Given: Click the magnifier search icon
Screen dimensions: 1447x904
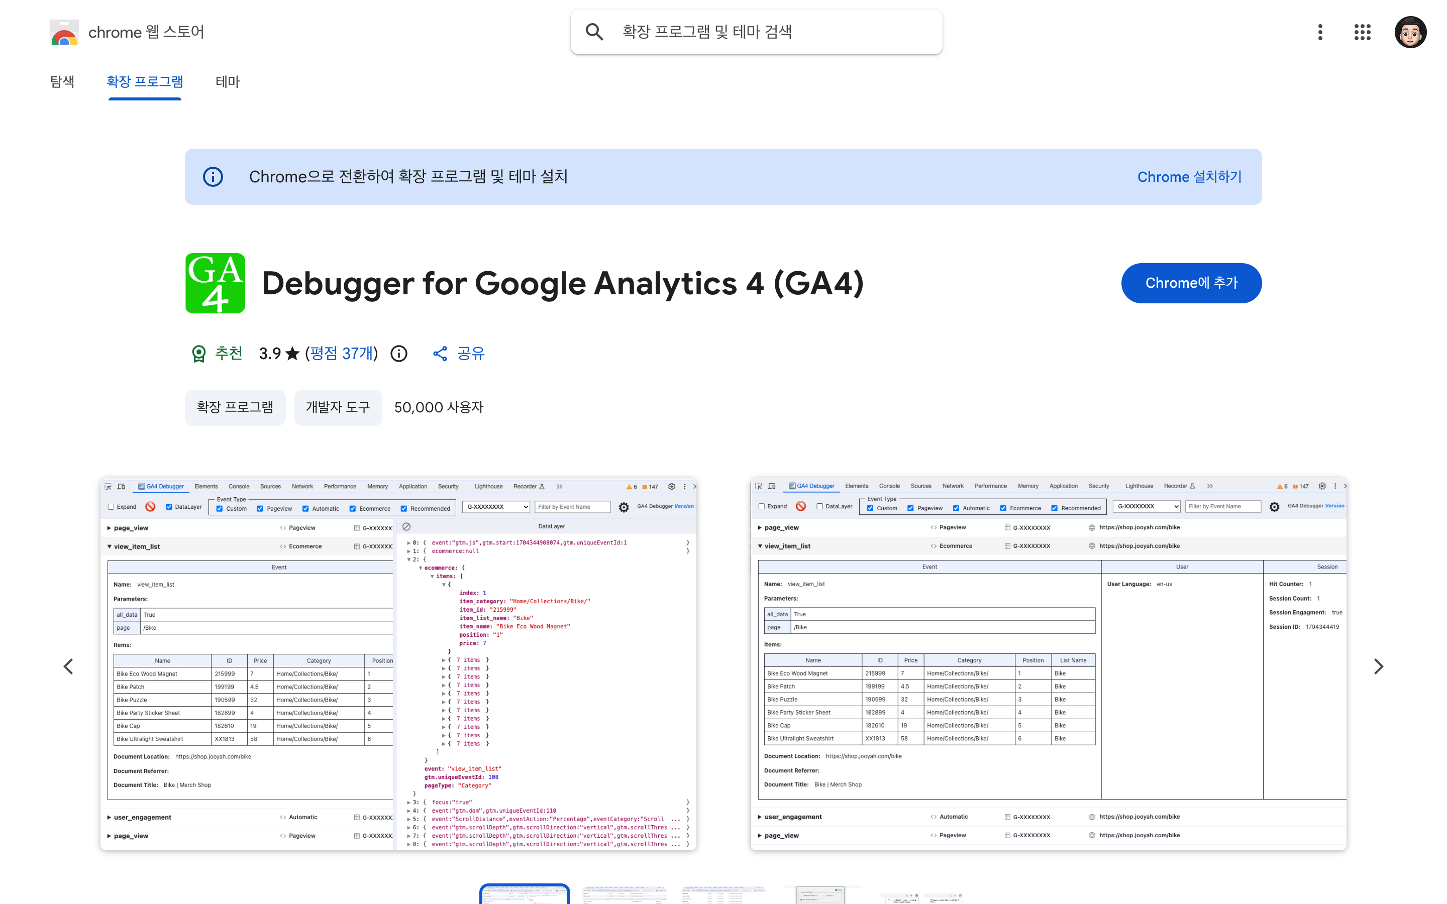Looking at the screenshot, I should (x=594, y=32).
